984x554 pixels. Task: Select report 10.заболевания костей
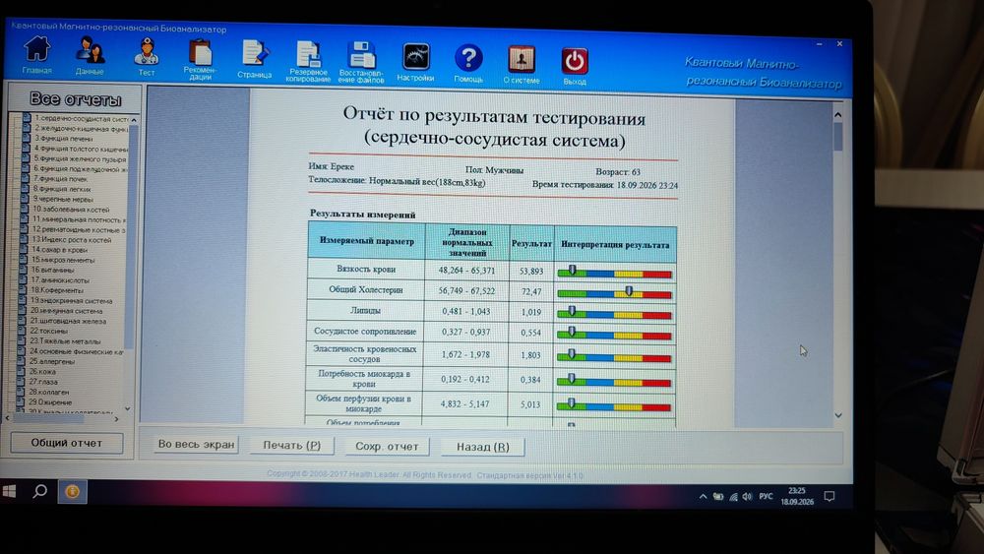pos(71,210)
